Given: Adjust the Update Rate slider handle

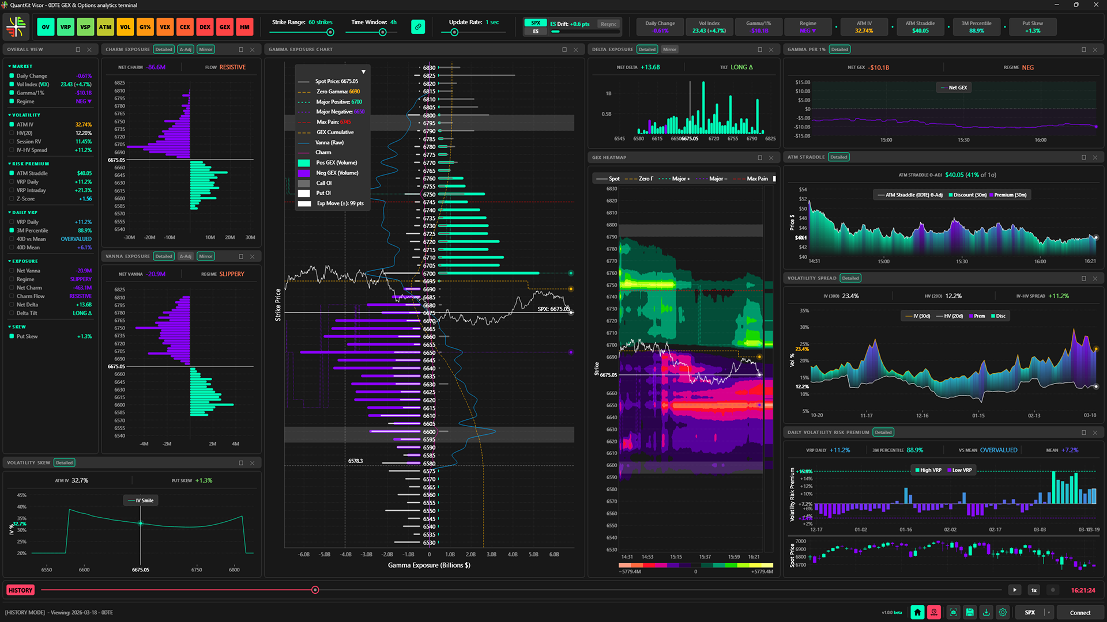Looking at the screenshot, I should pyautogui.click(x=454, y=32).
